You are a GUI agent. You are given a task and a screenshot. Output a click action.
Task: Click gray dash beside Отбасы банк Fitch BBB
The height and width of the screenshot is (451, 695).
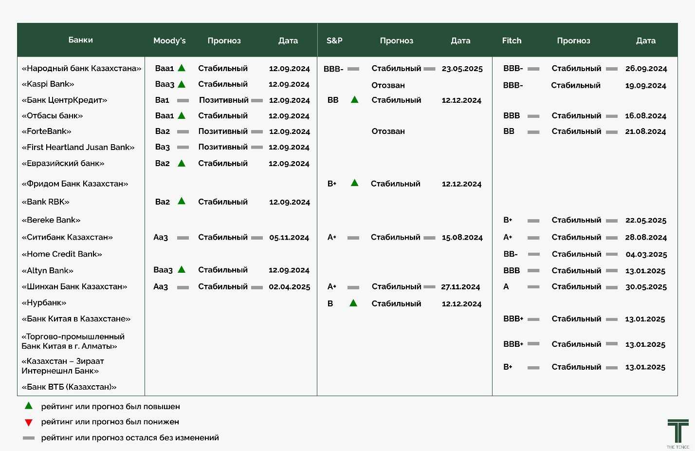pos(533,116)
